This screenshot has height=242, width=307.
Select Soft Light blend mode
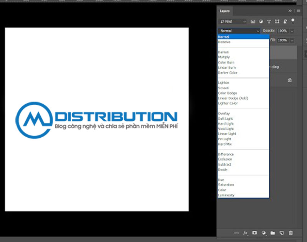click(x=226, y=119)
